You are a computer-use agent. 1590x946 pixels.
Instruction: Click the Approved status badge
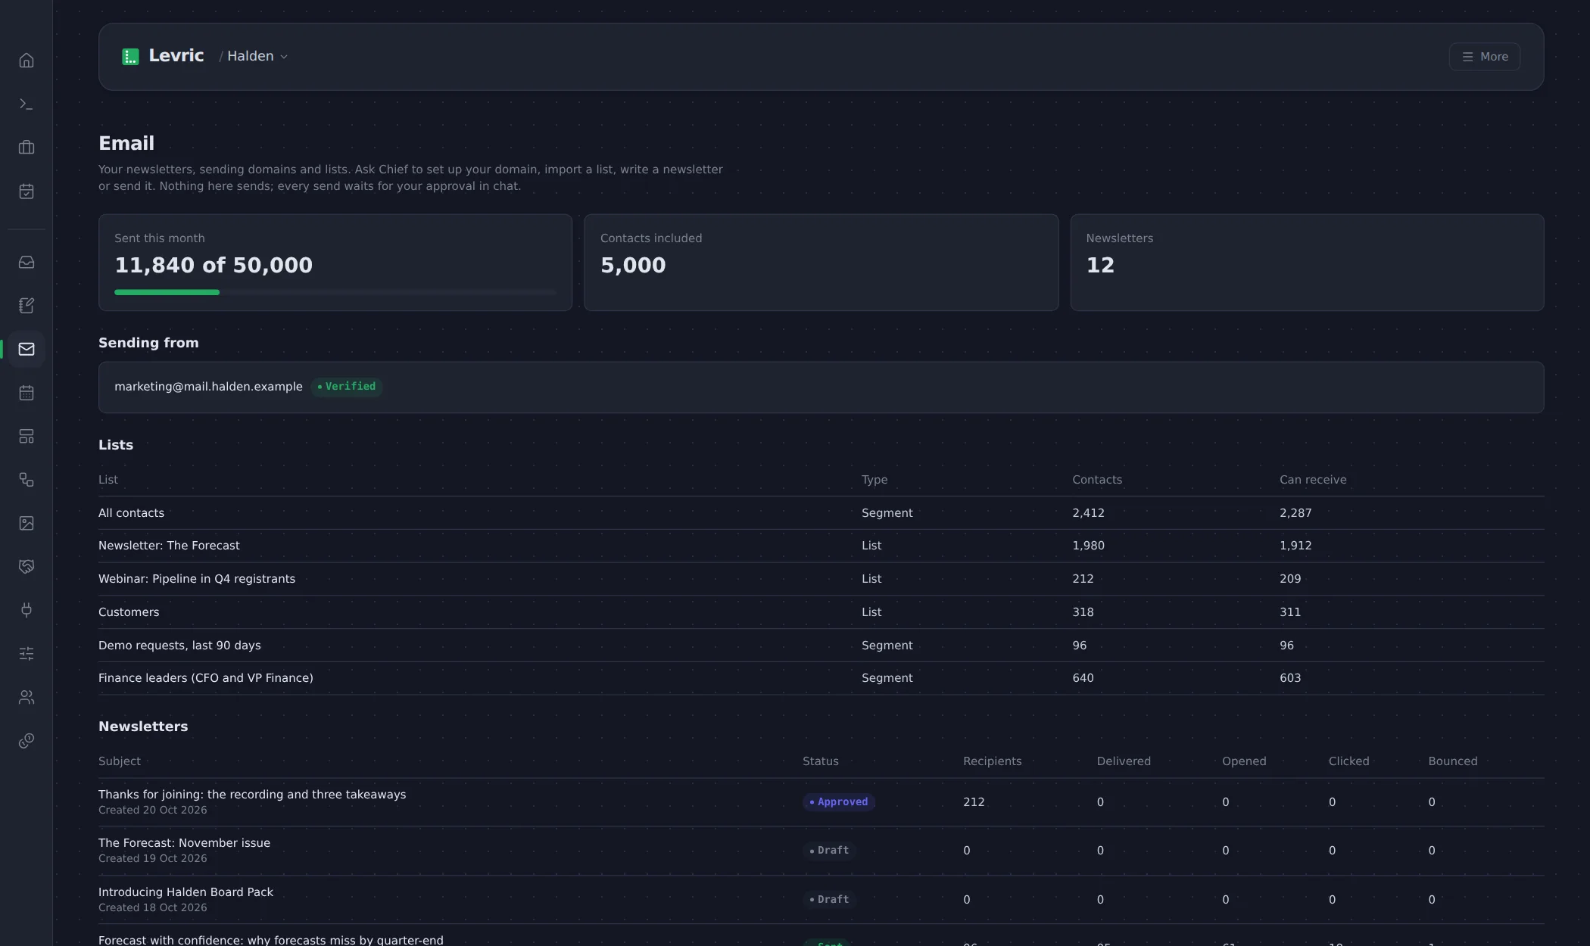pos(839,802)
